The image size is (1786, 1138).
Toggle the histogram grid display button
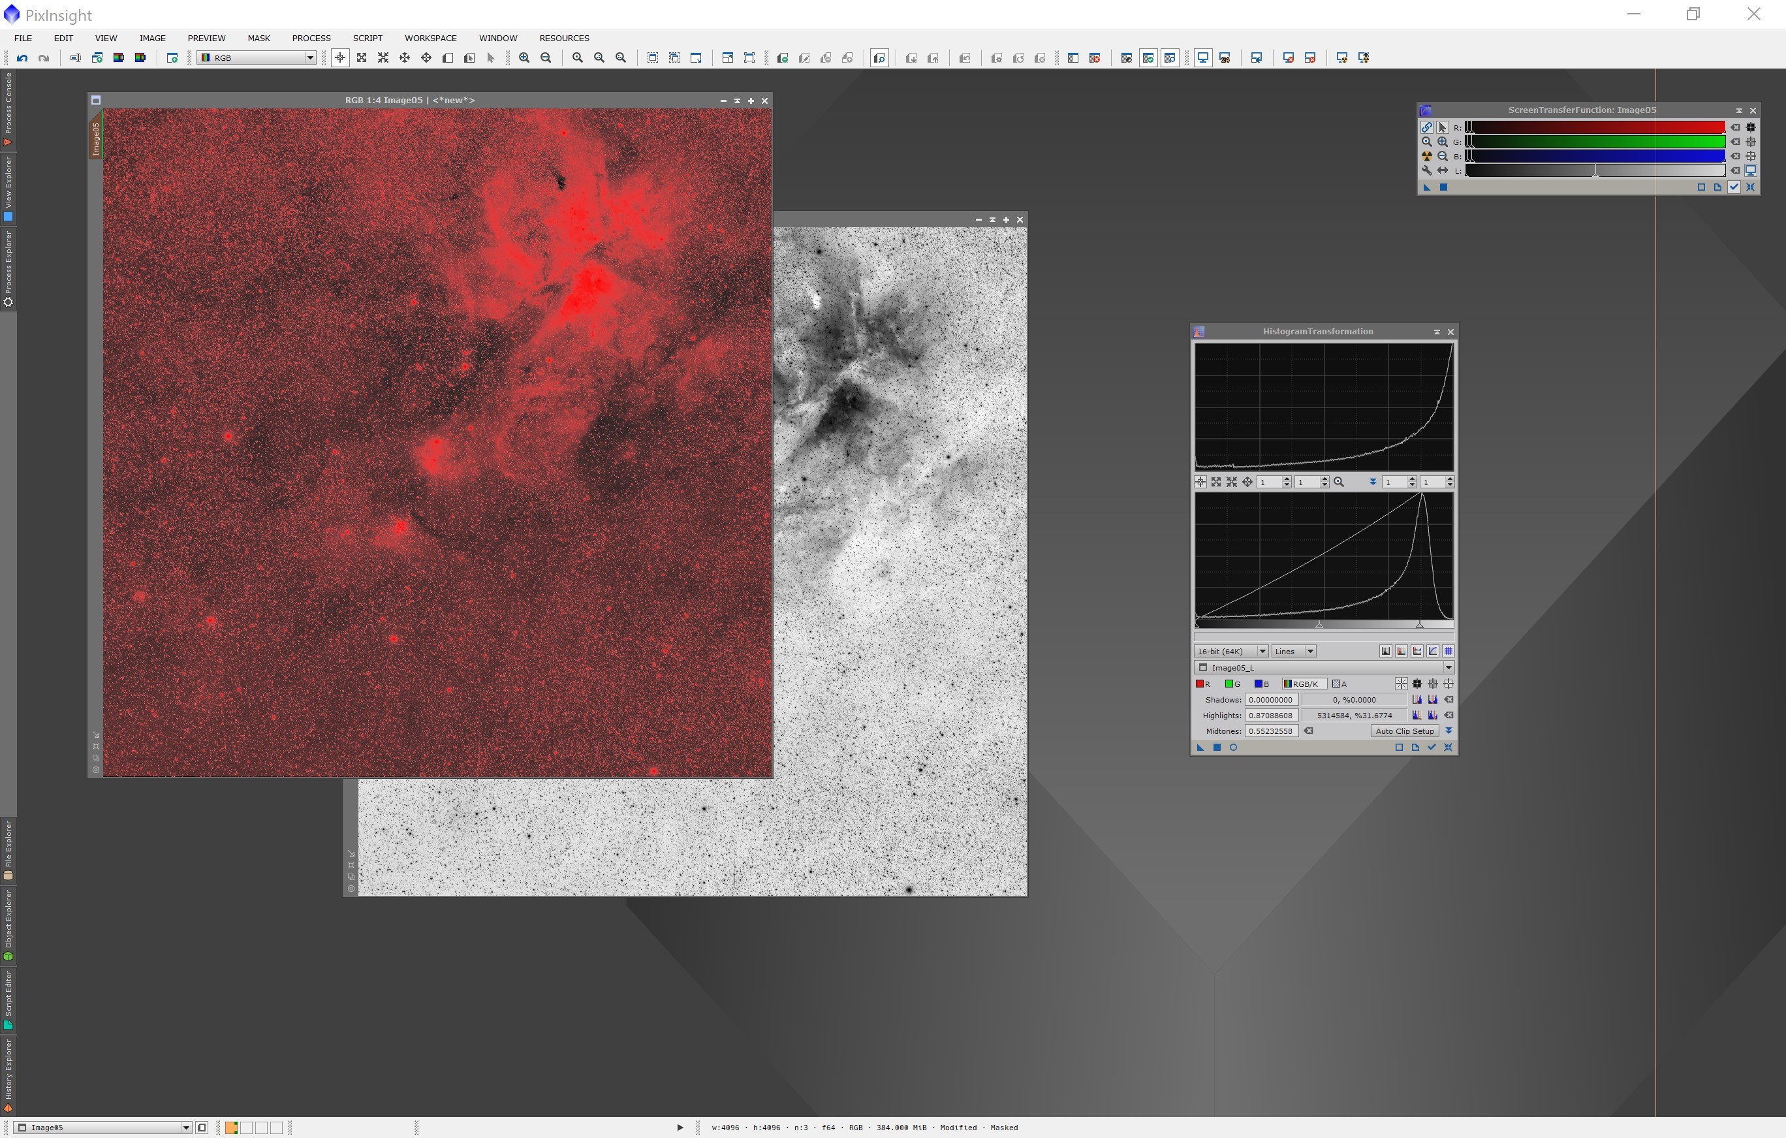coord(1448,652)
